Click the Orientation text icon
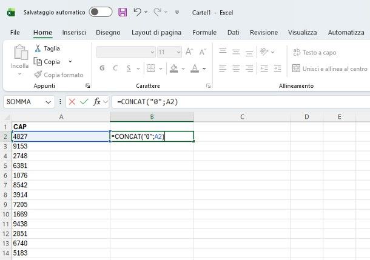Screen dimensions: 370x260 click(264, 52)
